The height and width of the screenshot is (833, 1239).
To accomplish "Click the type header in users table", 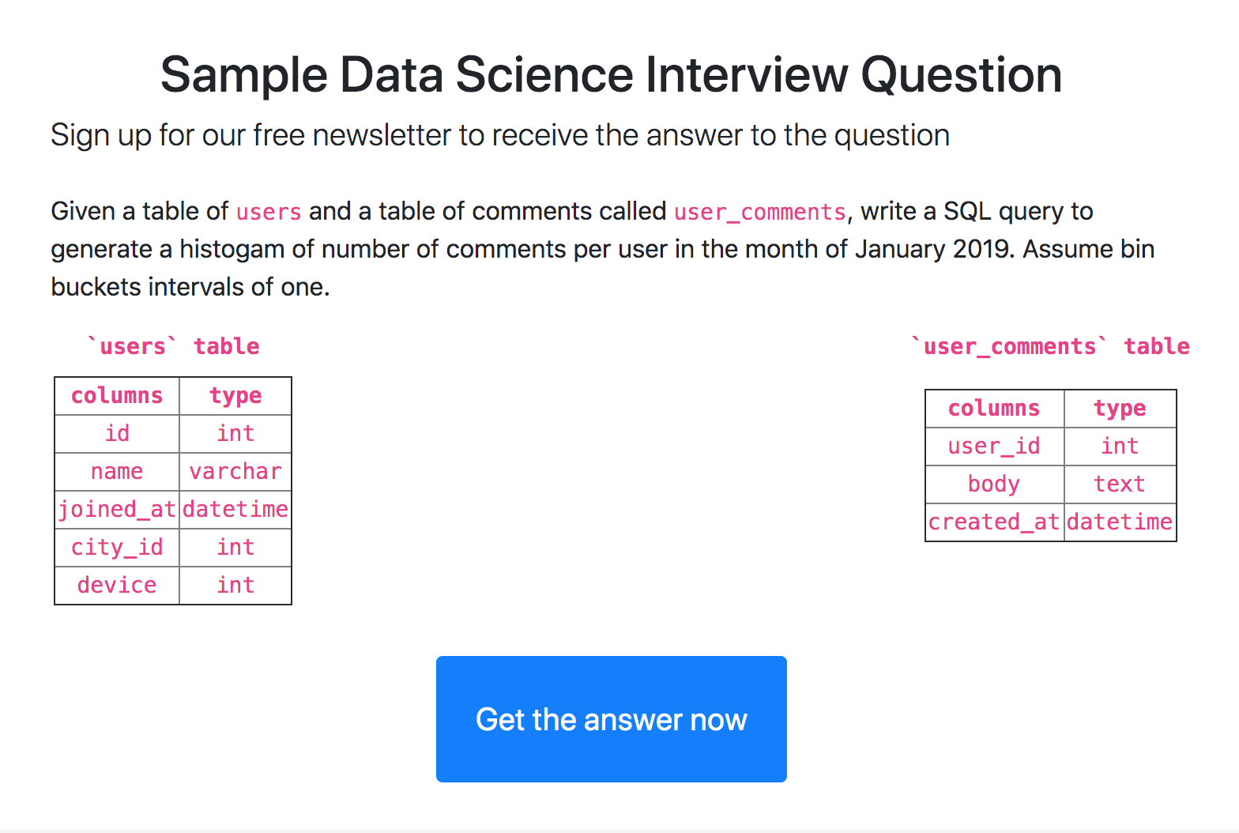I will pos(235,395).
